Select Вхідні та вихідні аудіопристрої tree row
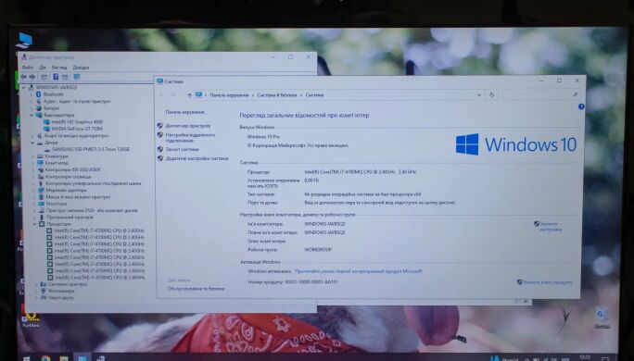 pos(72,136)
